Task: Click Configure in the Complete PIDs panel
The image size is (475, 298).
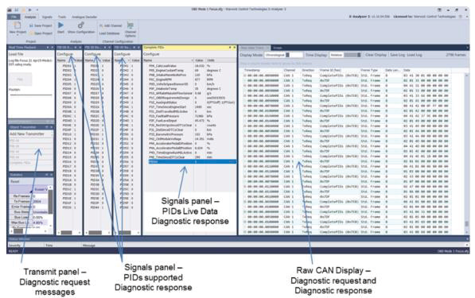Action: point(151,54)
